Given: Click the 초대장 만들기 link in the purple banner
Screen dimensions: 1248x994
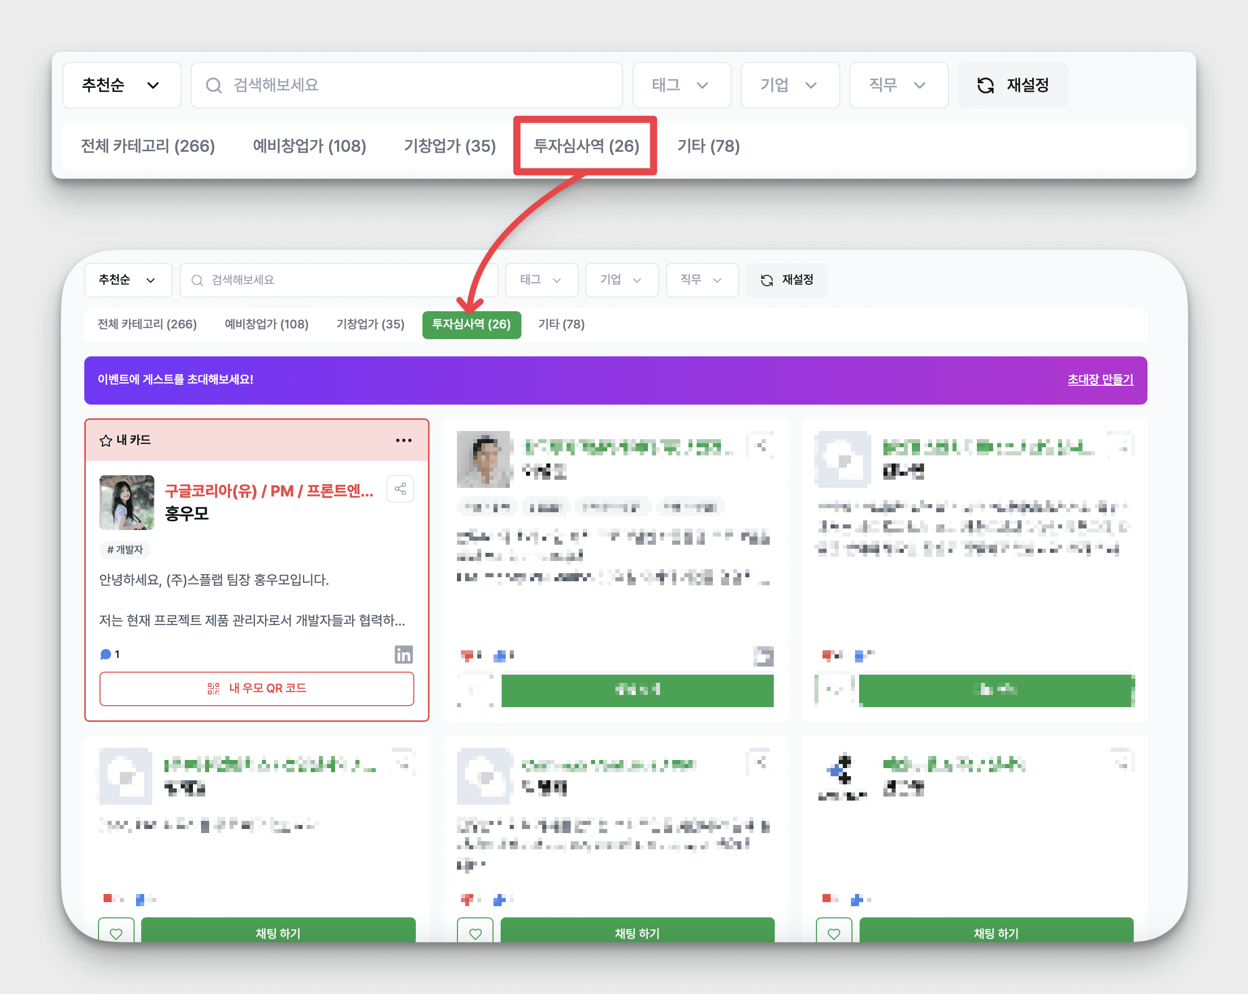Looking at the screenshot, I should 1100,380.
